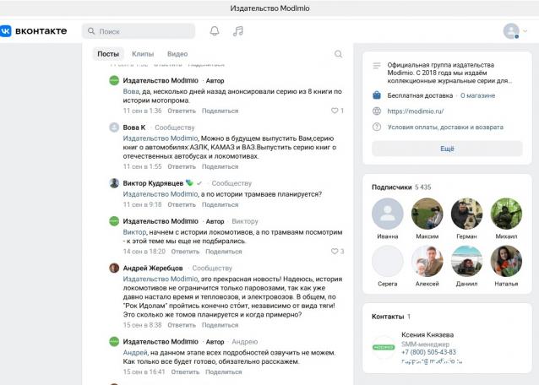539x385 pixels.
Task: Open subscriber Алексей's avatar
Action: point(427,261)
